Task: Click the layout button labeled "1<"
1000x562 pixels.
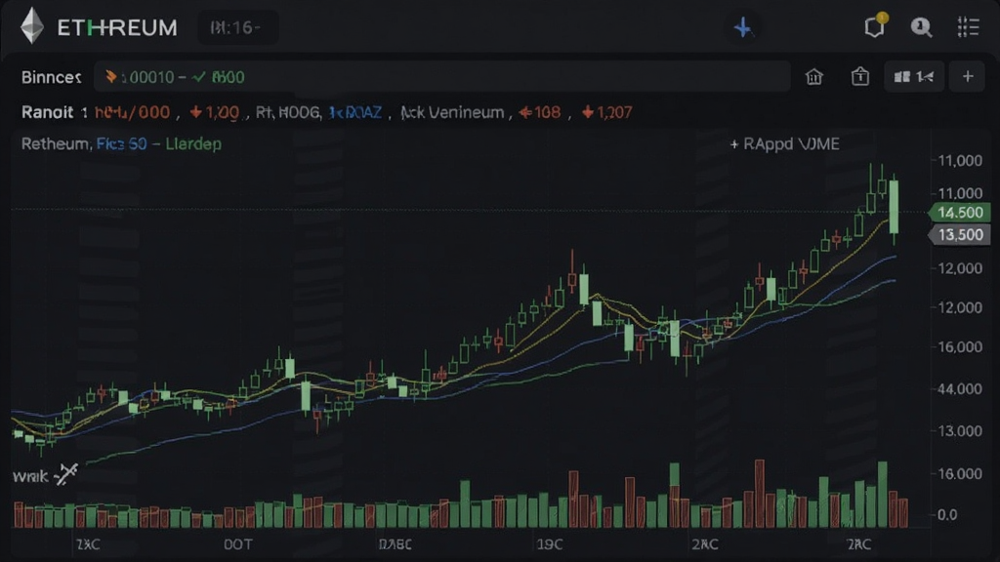Action: (914, 77)
